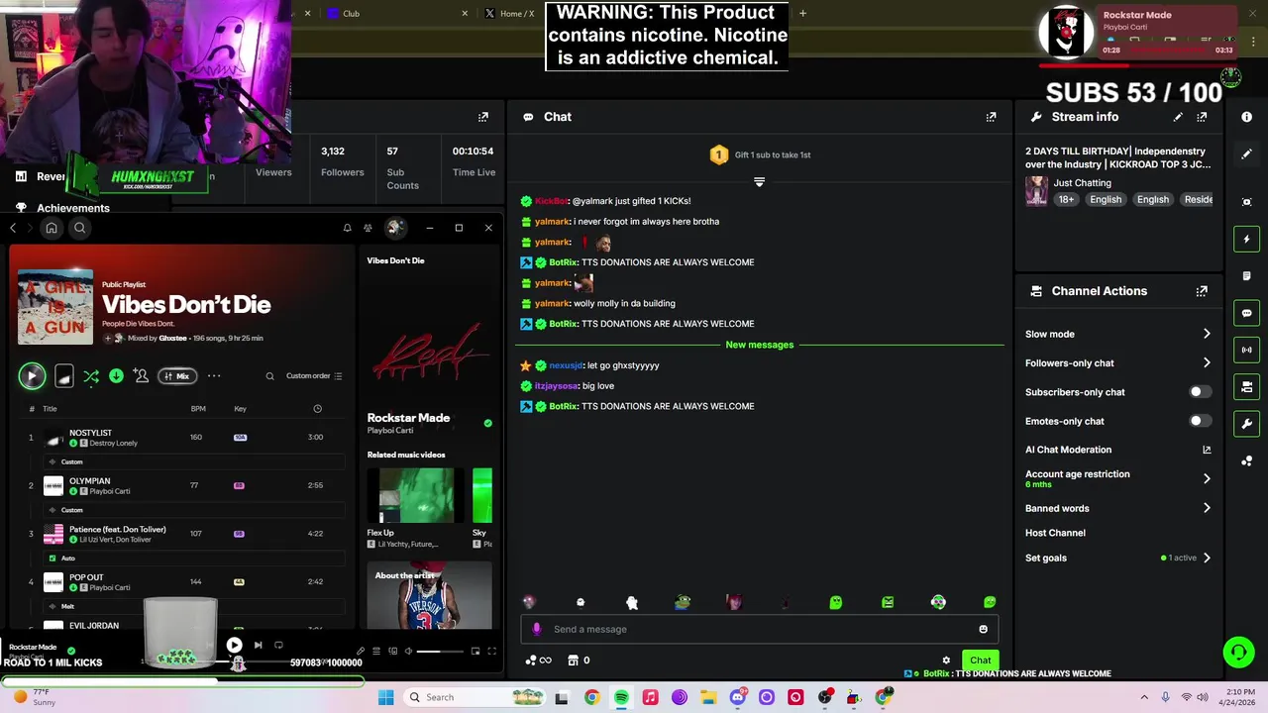Open the A Girl Is A Gun playlist cover
This screenshot has width=1268, height=713.
[55, 307]
